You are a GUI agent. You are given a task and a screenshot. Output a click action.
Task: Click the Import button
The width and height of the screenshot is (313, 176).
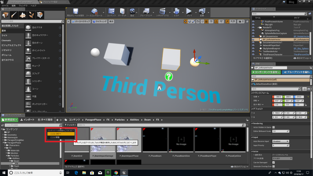coord(28,120)
